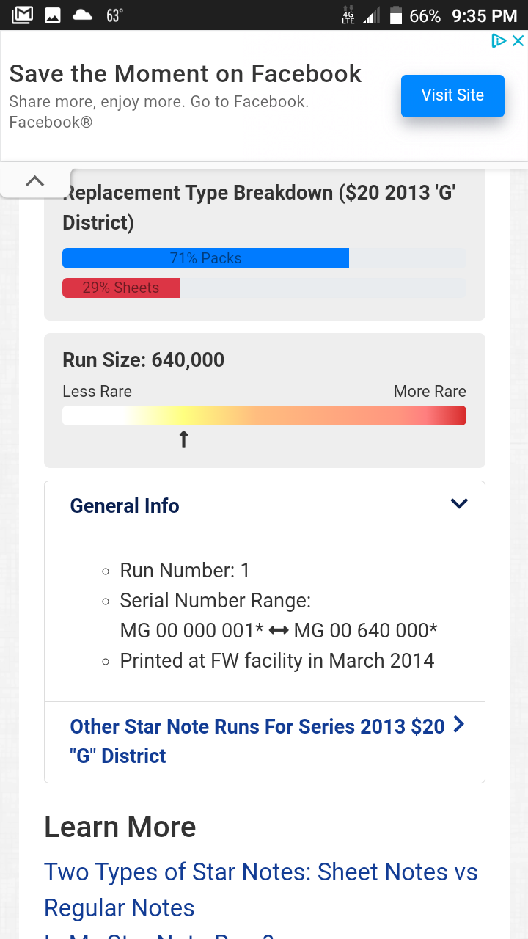Collapse General Info with down chevron
Screen dimensions: 528x939
tap(459, 504)
